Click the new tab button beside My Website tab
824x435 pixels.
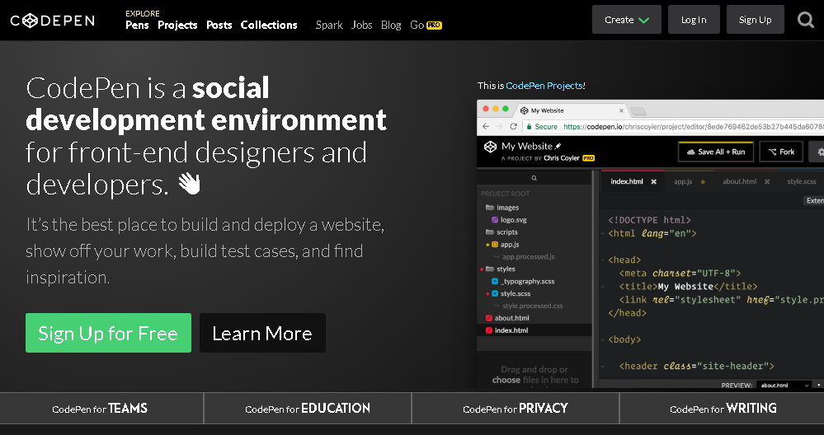638,111
